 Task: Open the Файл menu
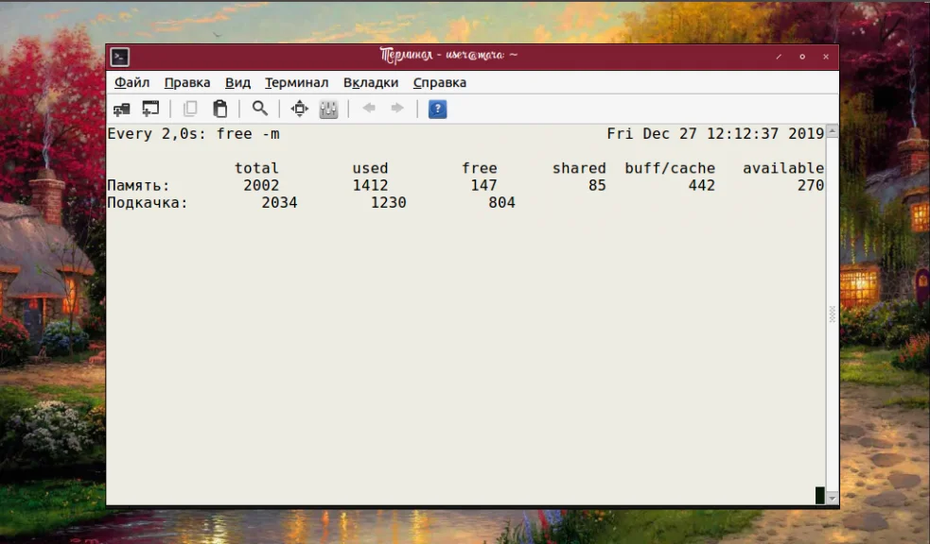tap(132, 82)
